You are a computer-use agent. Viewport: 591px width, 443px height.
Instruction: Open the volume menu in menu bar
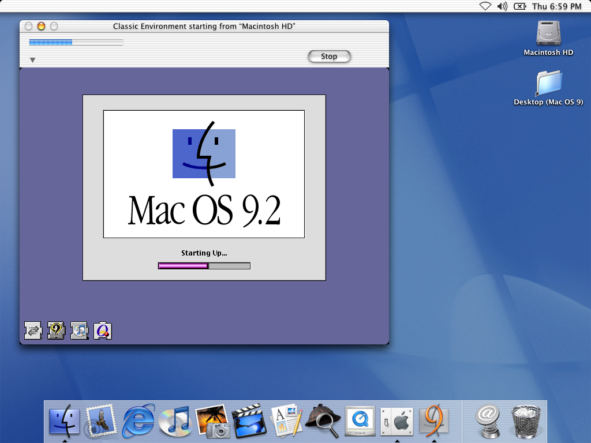[x=502, y=6]
